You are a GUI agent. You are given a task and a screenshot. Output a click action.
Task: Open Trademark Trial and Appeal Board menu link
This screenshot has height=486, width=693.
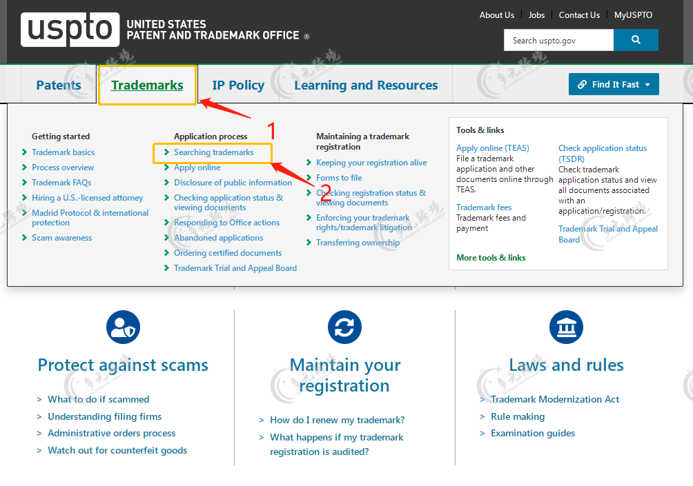click(x=235, y=268)
